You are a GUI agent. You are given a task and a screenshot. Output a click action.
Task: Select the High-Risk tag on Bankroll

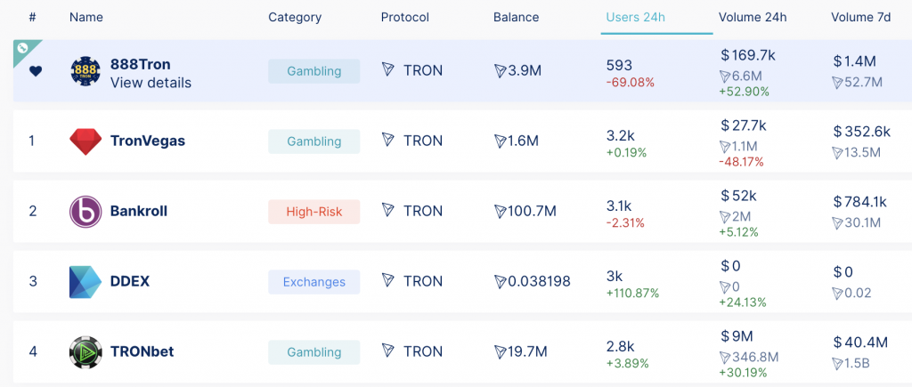click(x=313, y=211)
